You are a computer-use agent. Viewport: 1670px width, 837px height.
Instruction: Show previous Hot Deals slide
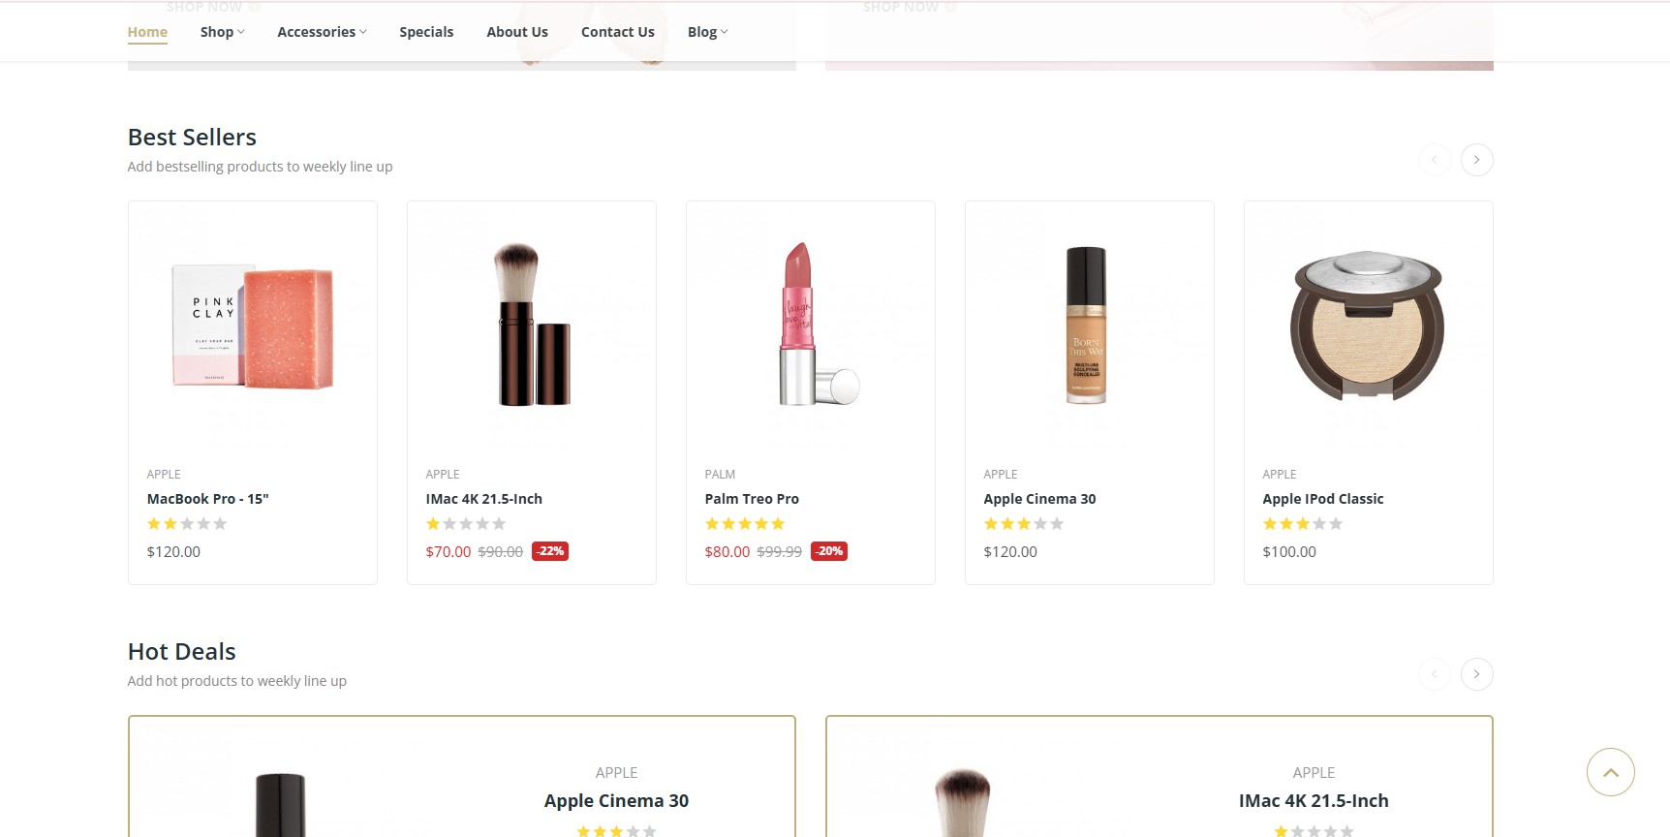click(1435, 674)
